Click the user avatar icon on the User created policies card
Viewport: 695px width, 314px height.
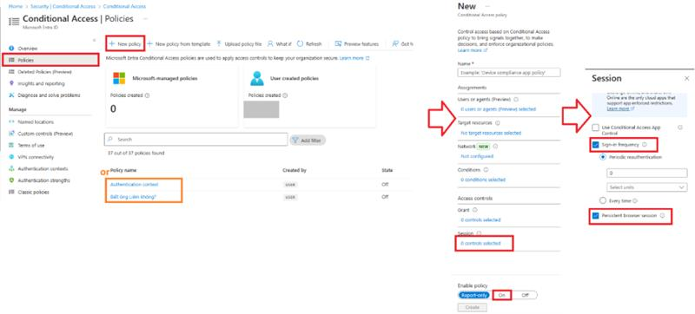coord(257,78)
